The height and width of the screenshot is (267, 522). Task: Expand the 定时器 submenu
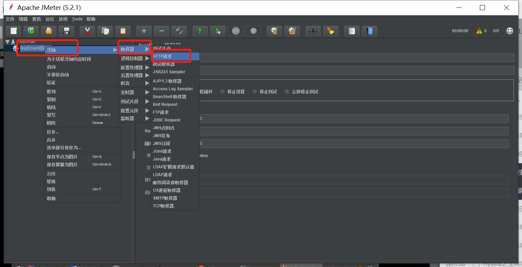click(x=135, y=92)
